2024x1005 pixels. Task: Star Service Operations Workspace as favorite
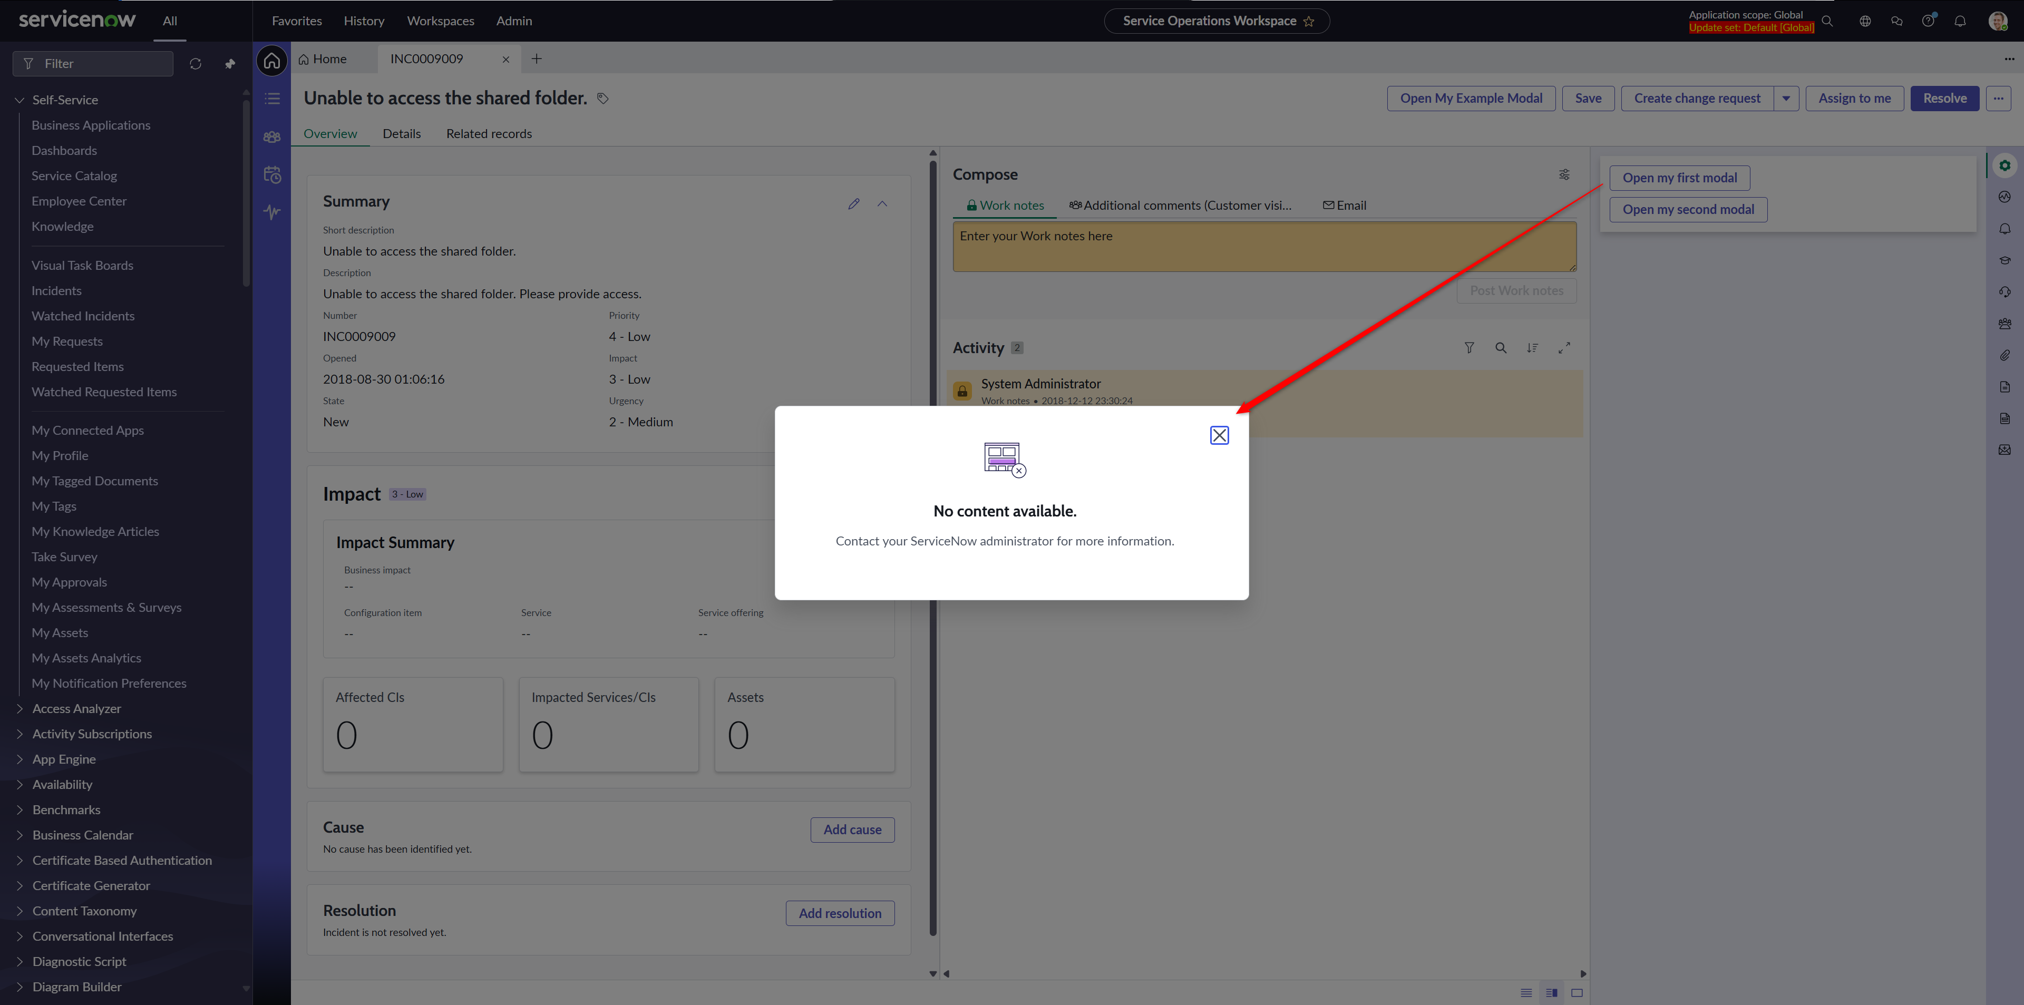point(1308,21)
